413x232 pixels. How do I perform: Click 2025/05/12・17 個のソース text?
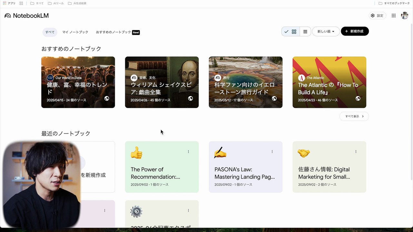(234, 100)
